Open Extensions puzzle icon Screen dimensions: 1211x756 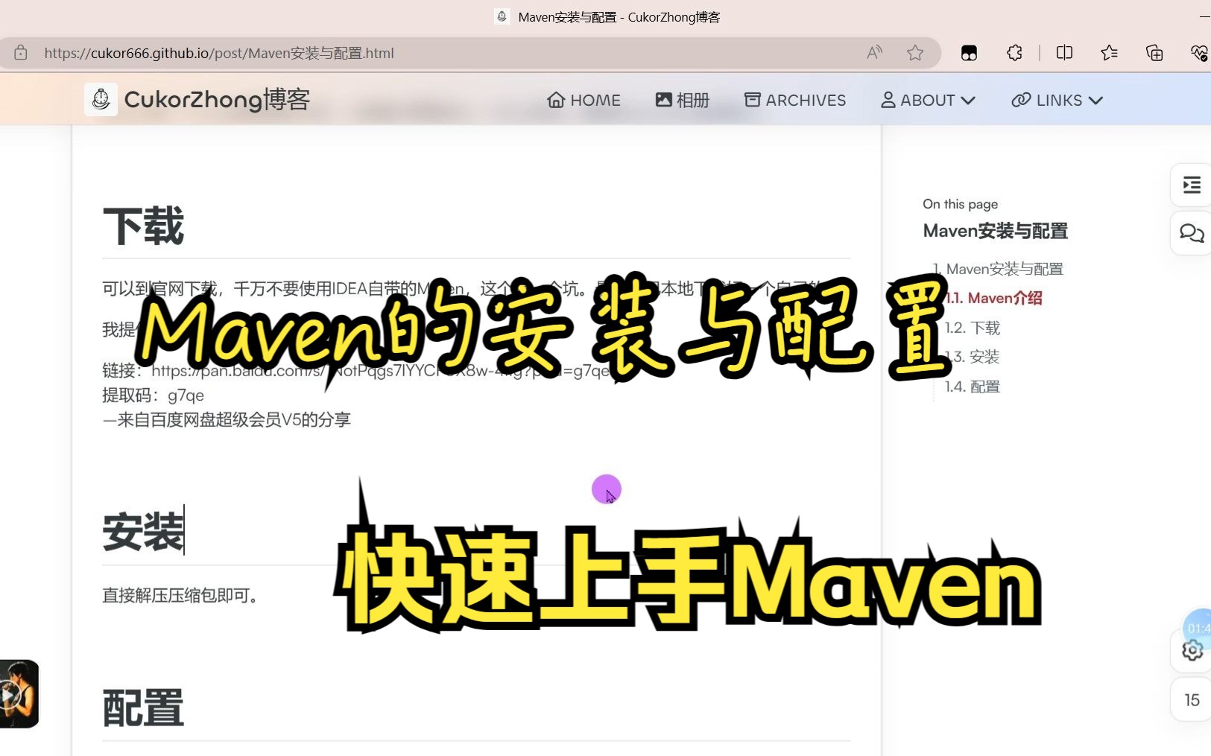click(x=1014, y=53)
